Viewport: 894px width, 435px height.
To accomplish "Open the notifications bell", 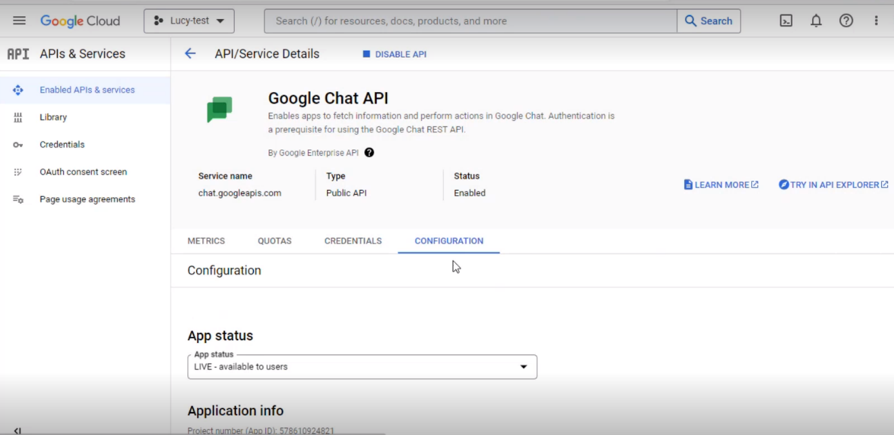I will [x=816, y=21].
